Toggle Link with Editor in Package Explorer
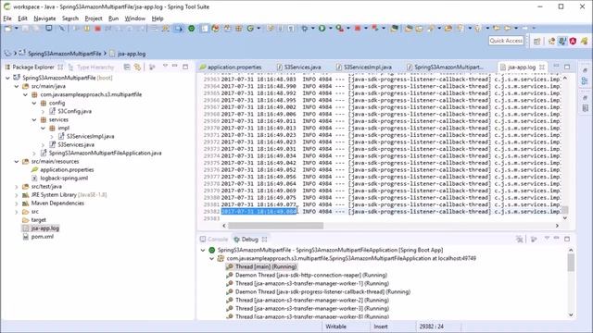The height and width of the screenshot is (333, 593). 137,67
